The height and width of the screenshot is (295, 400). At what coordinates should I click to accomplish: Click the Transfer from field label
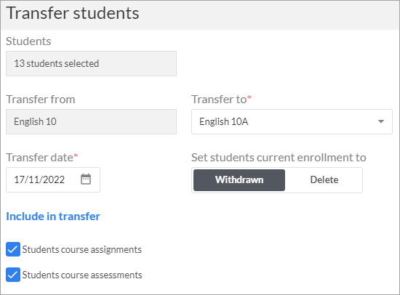(x=41, y=100)
